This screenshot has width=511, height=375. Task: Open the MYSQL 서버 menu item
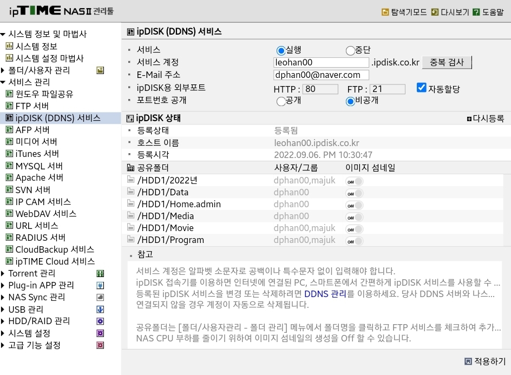[x=39, y=166]
